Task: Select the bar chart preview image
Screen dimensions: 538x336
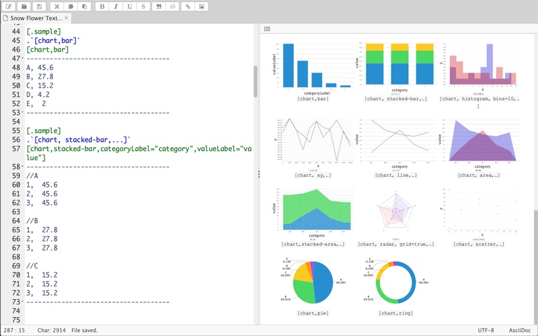Action: click(313, 69)
